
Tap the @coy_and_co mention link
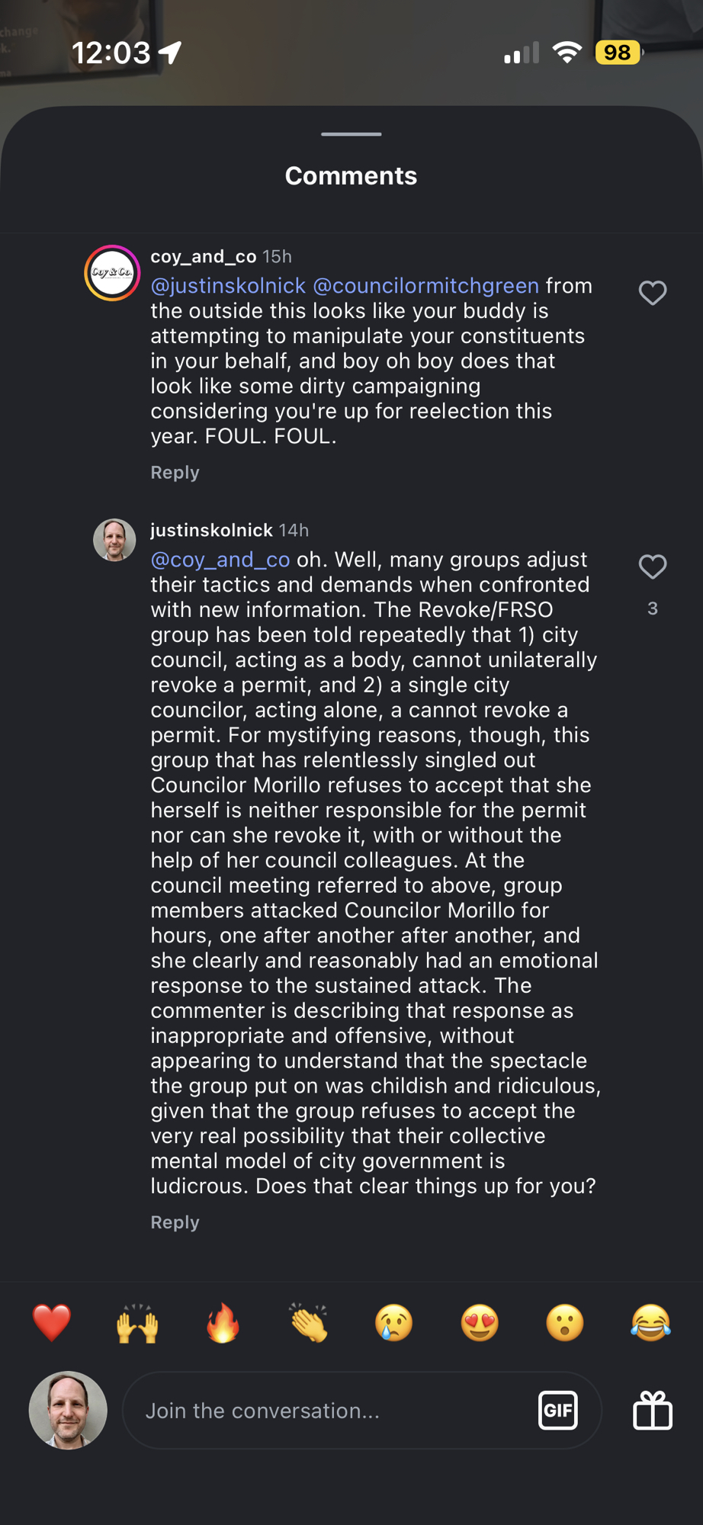tap(220, 560)
